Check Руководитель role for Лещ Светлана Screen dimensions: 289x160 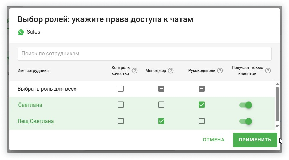pos(202,121)
